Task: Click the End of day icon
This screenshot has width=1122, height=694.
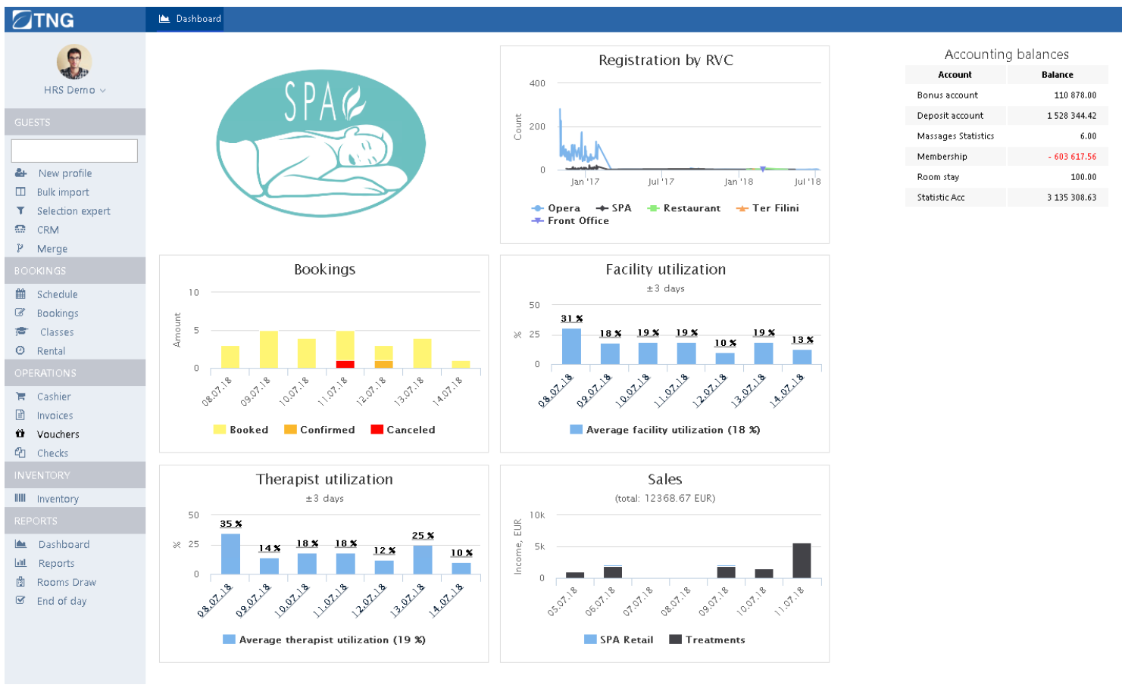Action: tap(20, 601)
